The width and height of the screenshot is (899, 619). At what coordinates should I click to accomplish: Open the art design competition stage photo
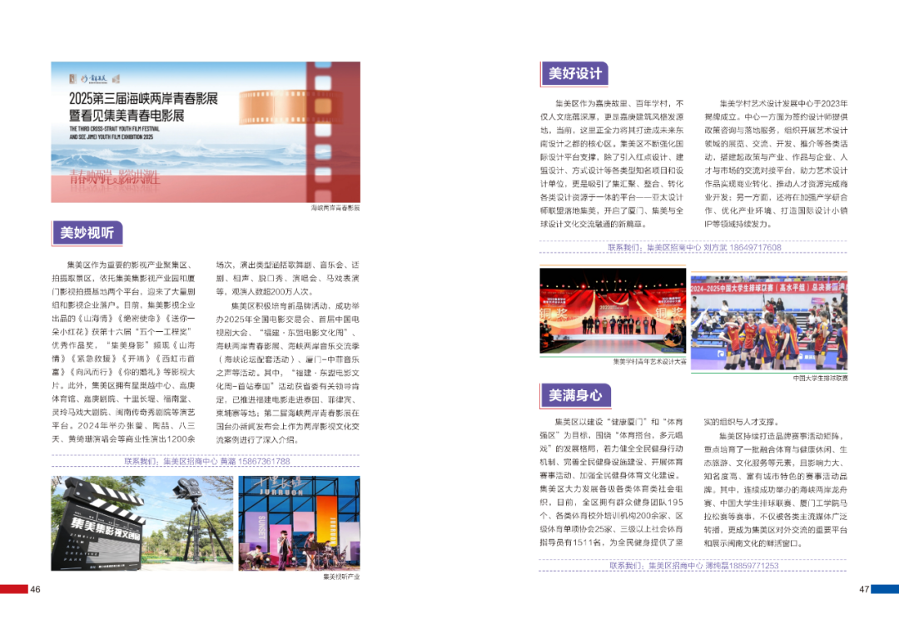pyautogui.click(x=612, y=312)
